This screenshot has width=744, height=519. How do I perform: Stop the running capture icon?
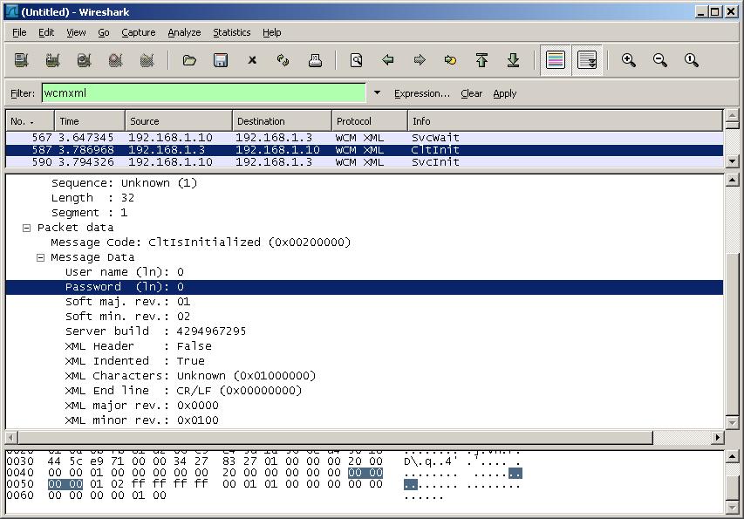[115, 60]
